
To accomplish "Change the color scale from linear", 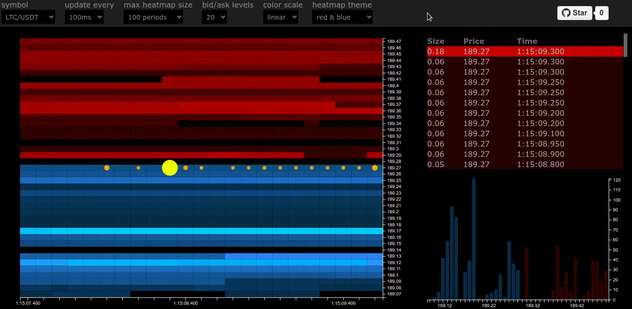I will (x=281, y=17).
